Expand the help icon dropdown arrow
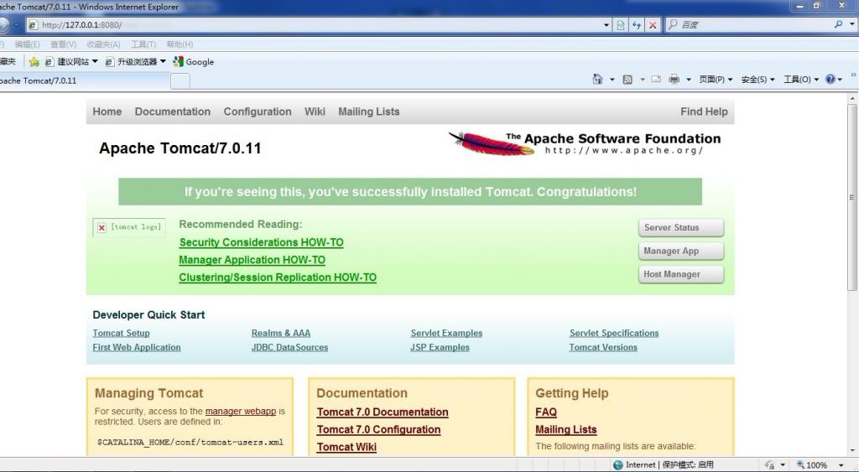This screenshot has width=859, height=472. point(841,80)
